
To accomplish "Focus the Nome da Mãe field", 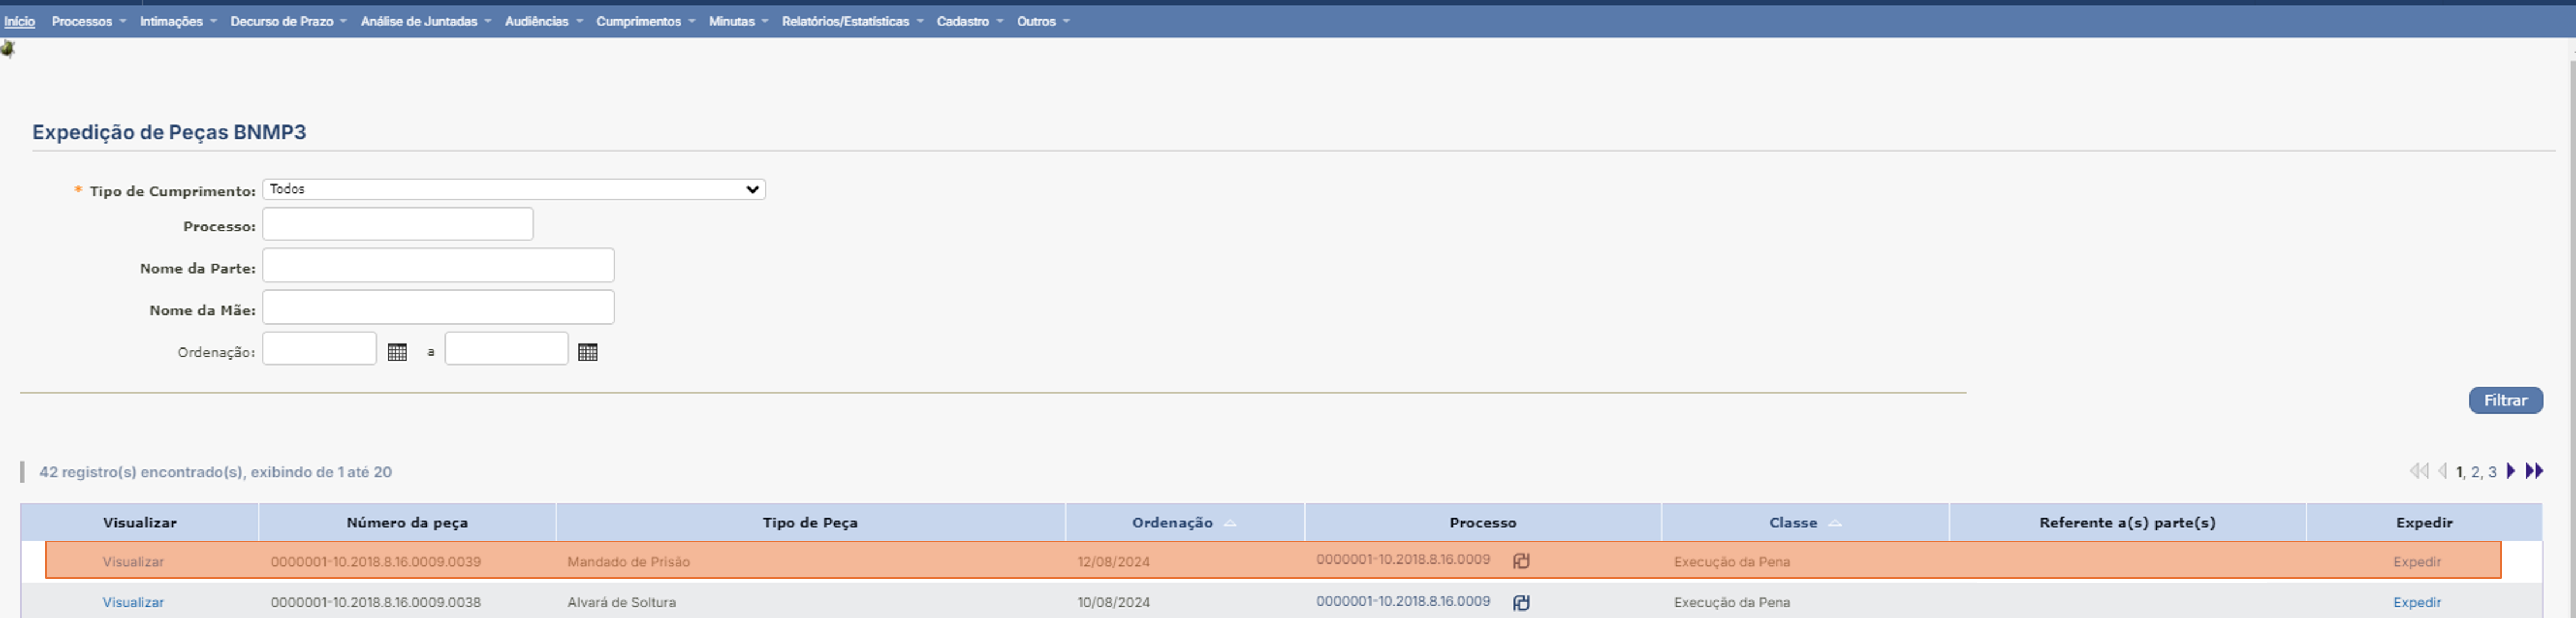I will tap(438, 307).
